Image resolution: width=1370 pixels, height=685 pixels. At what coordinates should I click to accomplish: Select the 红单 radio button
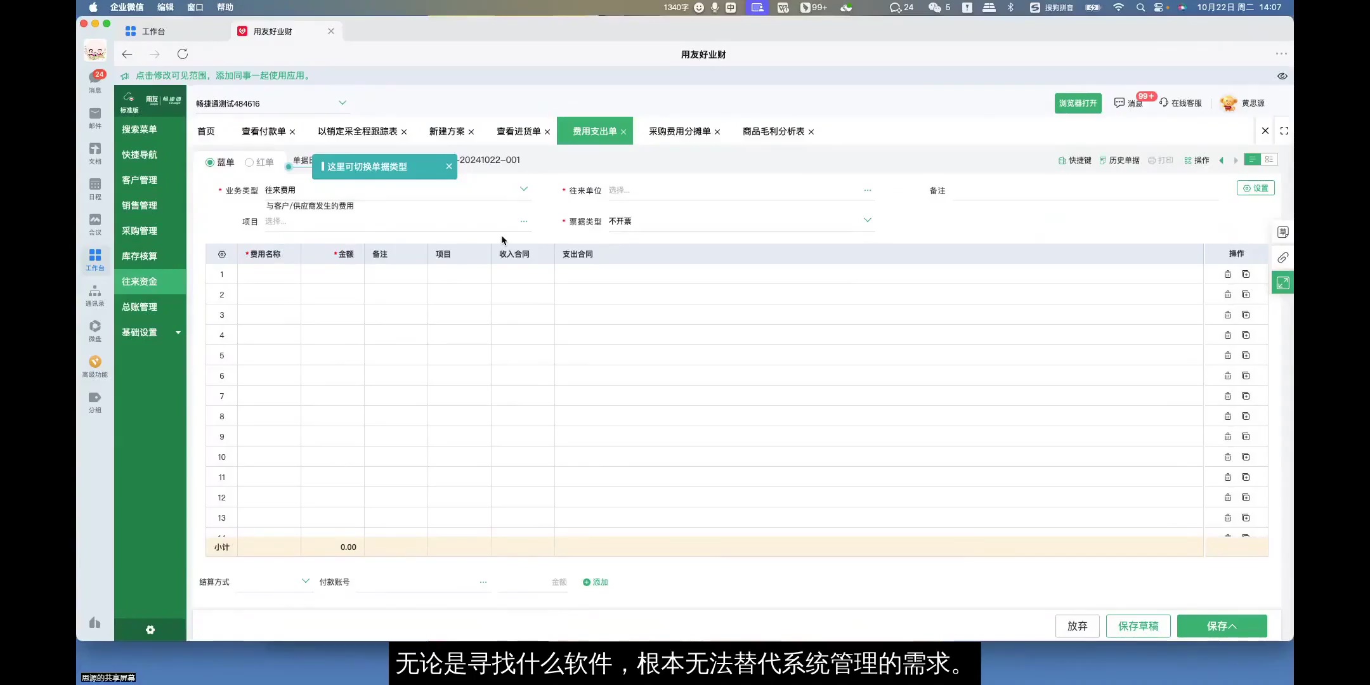tap(251, 162)
